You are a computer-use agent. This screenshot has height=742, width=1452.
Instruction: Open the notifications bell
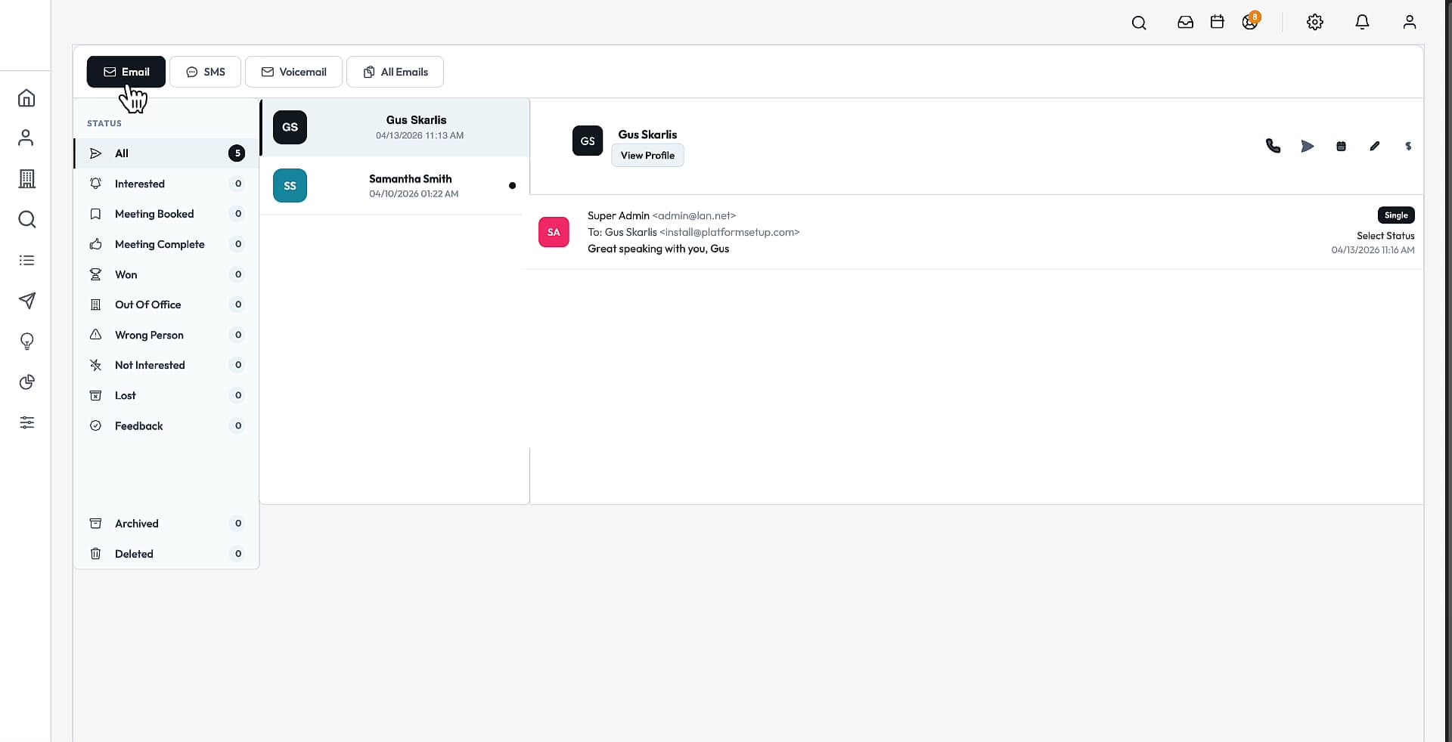coord(1362,23)
